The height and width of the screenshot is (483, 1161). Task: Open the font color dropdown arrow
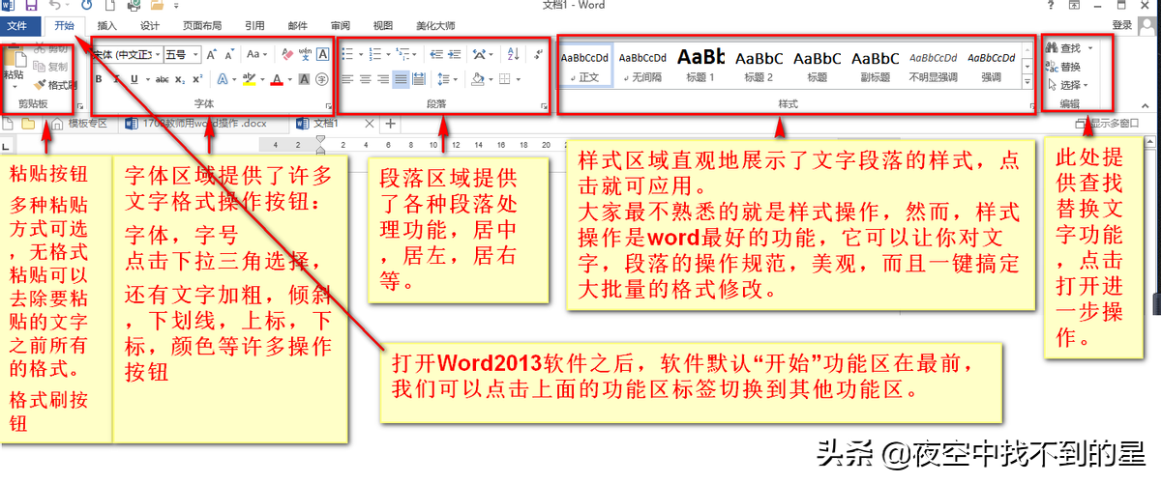(289, 79)
